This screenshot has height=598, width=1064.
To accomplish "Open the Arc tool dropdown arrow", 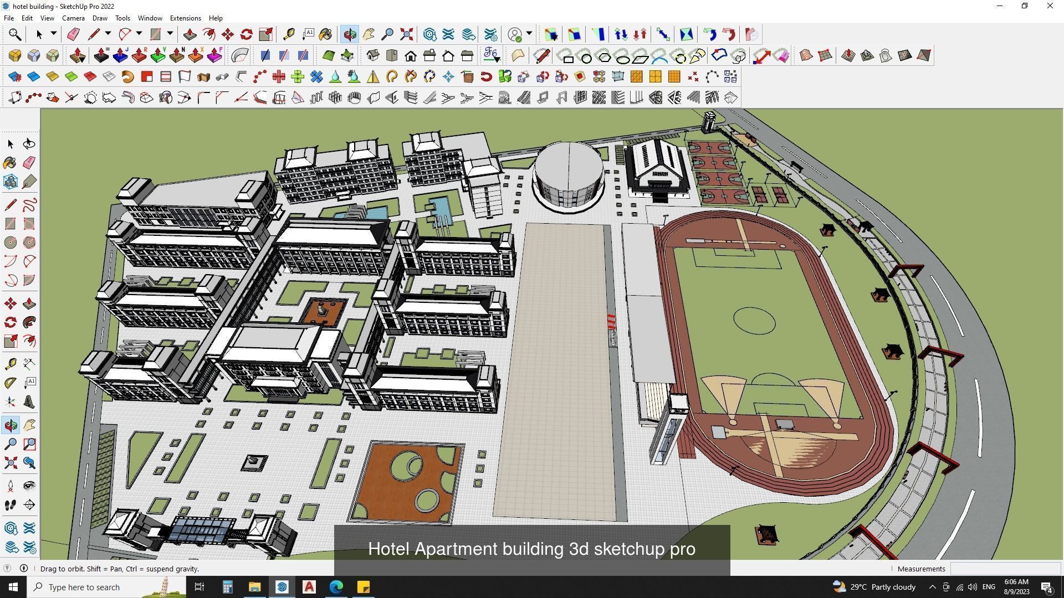I will pos(139,34).
